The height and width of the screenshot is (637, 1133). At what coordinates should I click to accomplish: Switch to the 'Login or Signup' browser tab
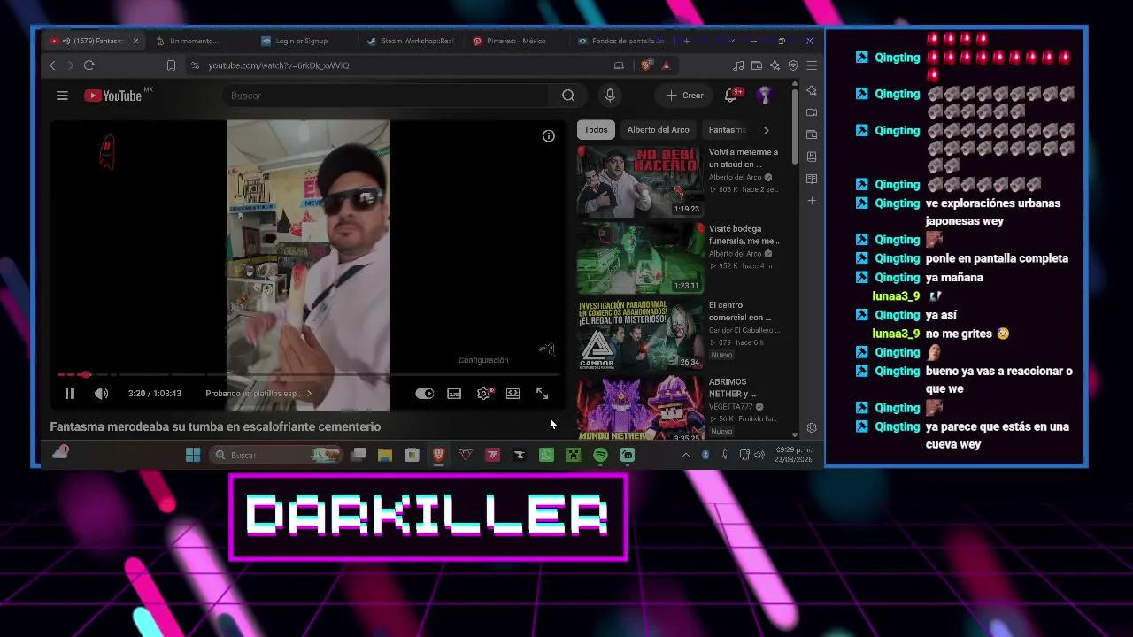301,41
